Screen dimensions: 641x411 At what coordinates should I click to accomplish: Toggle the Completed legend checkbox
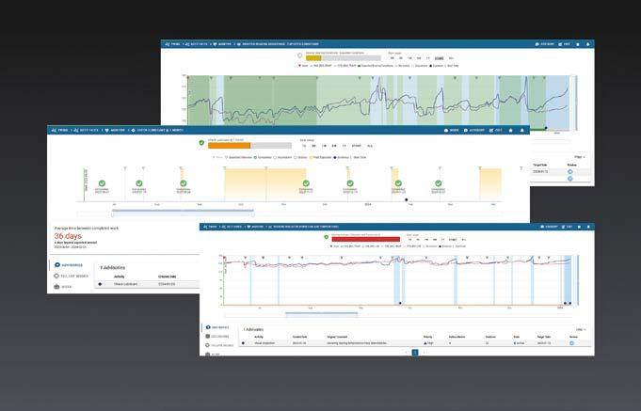pyautogui.click(x=255, y=157)
